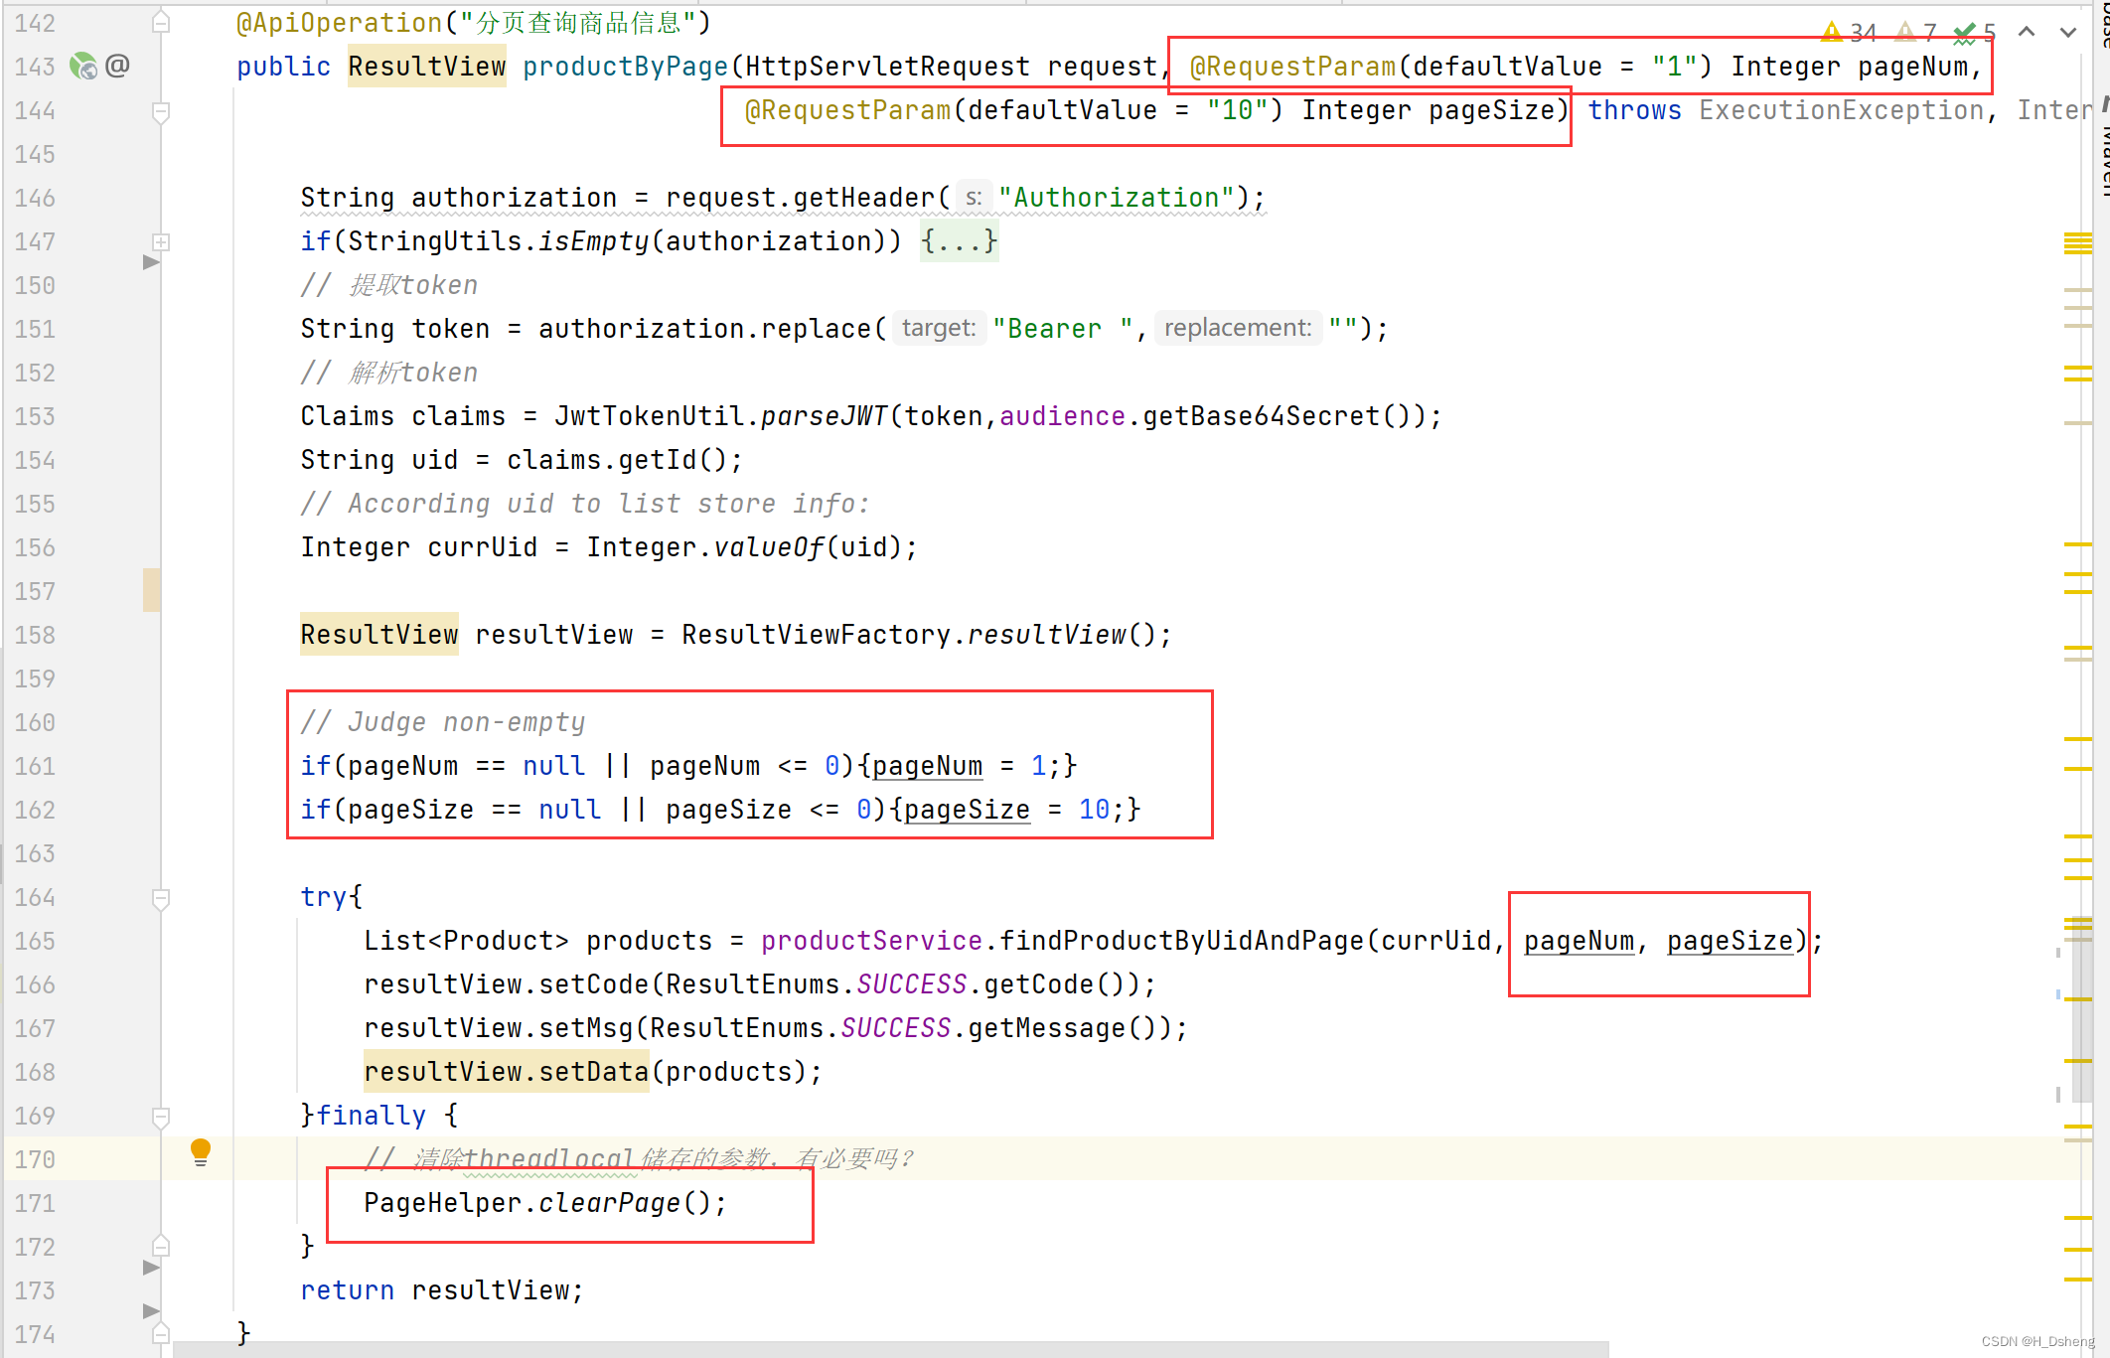Image resolution: width=2110 pixels, height=1358 pixels.
Task: Click the line 157 change marker in gutter
Action: tap(152, 590)
